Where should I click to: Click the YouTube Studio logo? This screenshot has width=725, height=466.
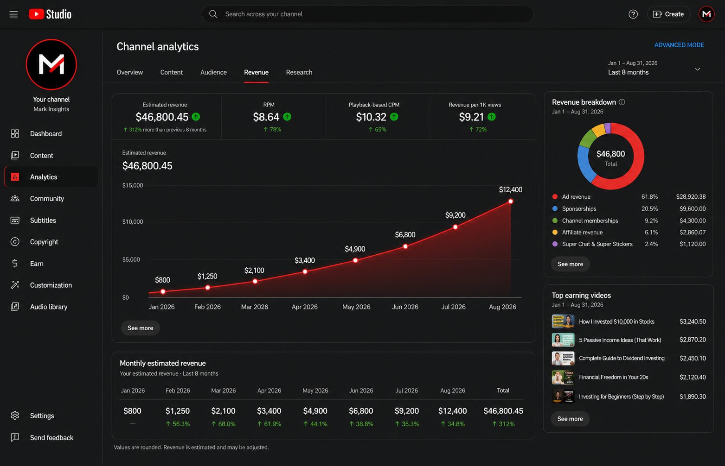[x=50, y=14]
